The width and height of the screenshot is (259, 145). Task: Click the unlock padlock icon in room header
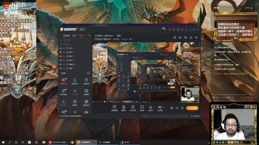(x=180, y=37)
